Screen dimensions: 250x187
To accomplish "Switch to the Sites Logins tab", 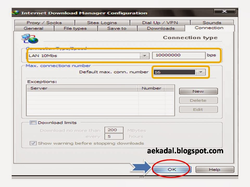I will click(102, 23).
